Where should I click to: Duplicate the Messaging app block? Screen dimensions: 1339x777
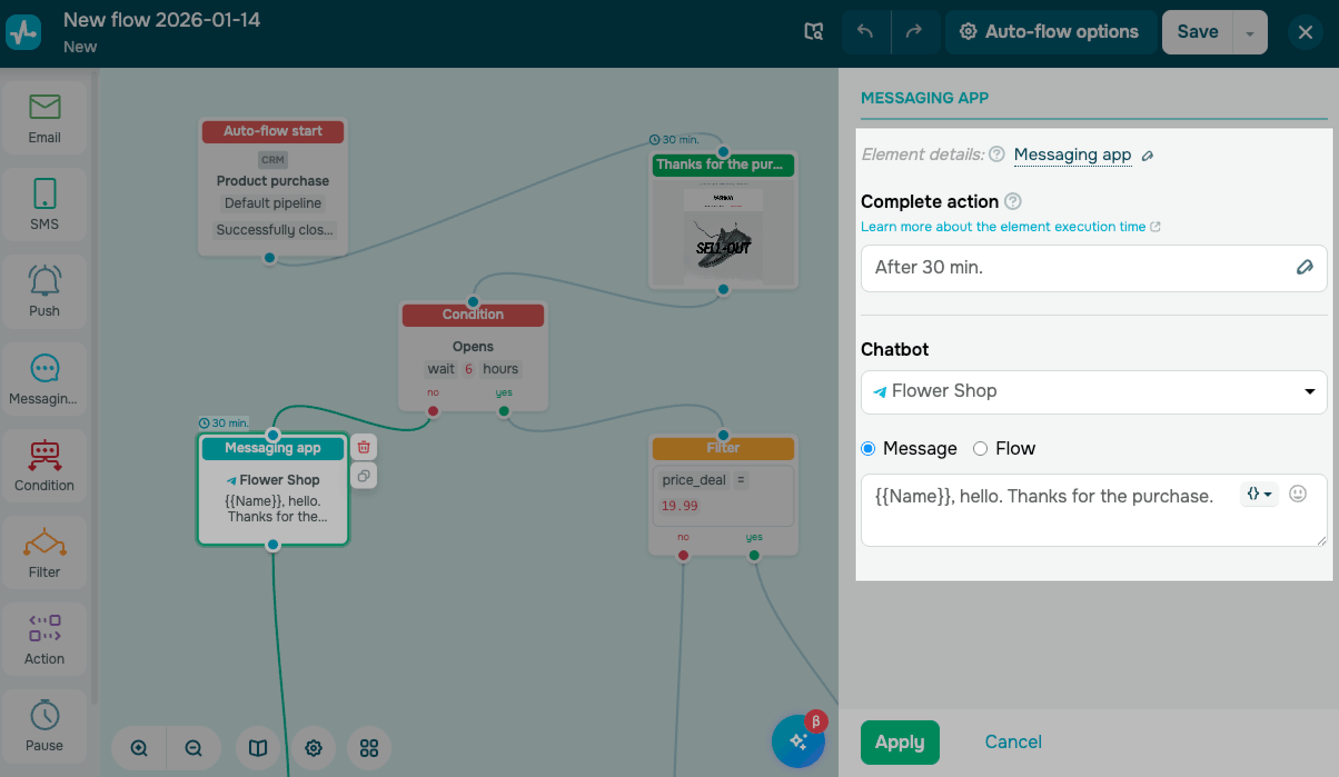(364, 476)
